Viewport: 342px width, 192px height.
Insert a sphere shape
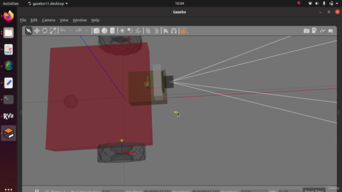(x=105, y=31)
